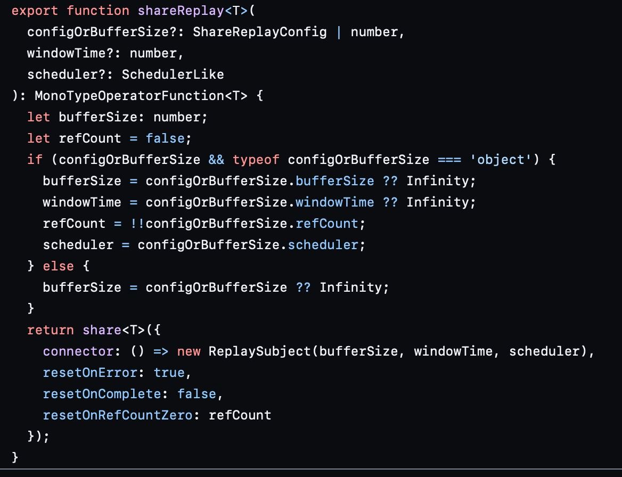Screen dimensions: 622x477
Task: Select the ShareReplayConfig type annotation
Action: tap(260, 32)
